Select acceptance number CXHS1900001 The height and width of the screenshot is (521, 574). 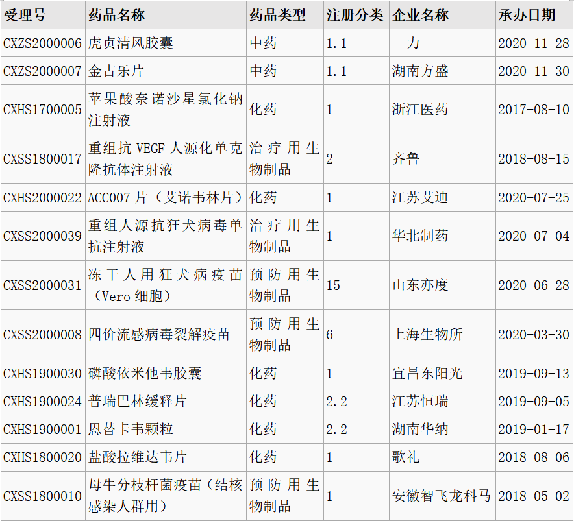[42, 429]
